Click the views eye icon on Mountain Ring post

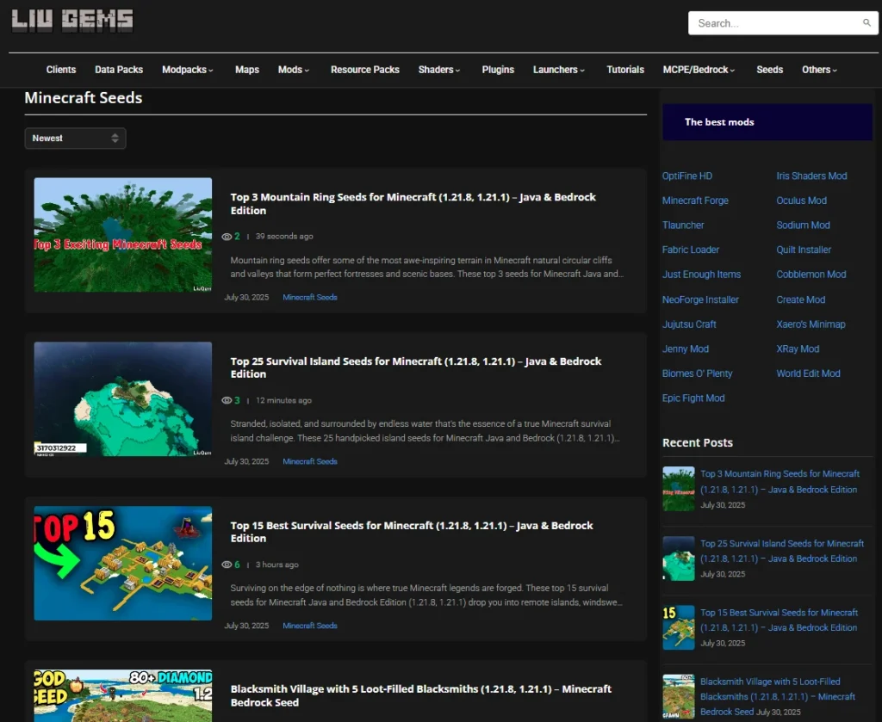(227, 237)
